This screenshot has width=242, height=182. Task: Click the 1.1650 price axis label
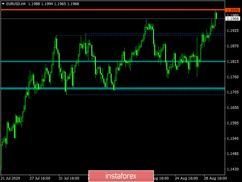pos(232,108)
